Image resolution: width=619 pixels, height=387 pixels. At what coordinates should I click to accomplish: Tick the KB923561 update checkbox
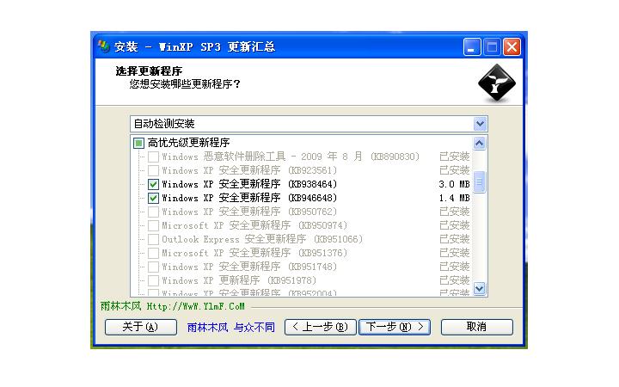tap(153, 170)
